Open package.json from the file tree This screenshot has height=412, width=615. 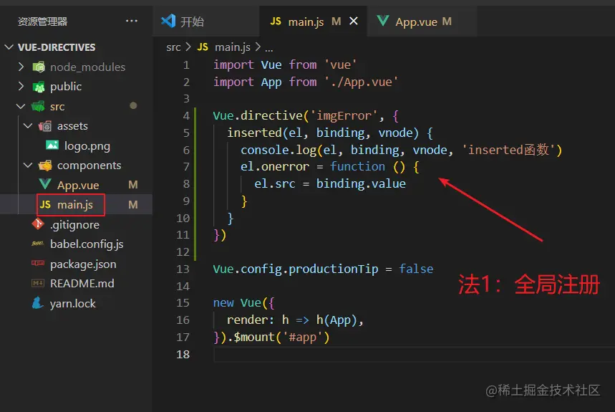(x=83, y=264)
